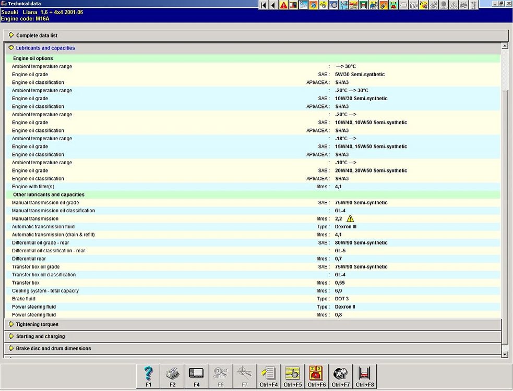Viewport: 513px width, 391px height.
Task: Select the Brake fluid row
Action: tap(253, 299)
